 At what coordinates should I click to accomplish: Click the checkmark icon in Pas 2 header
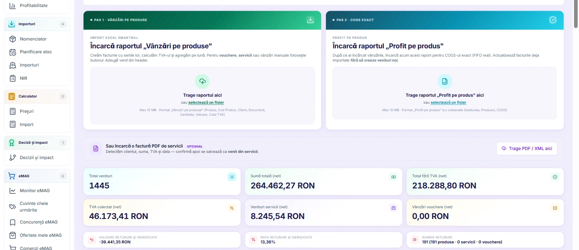pyautogui.click(x=553, y=20)
